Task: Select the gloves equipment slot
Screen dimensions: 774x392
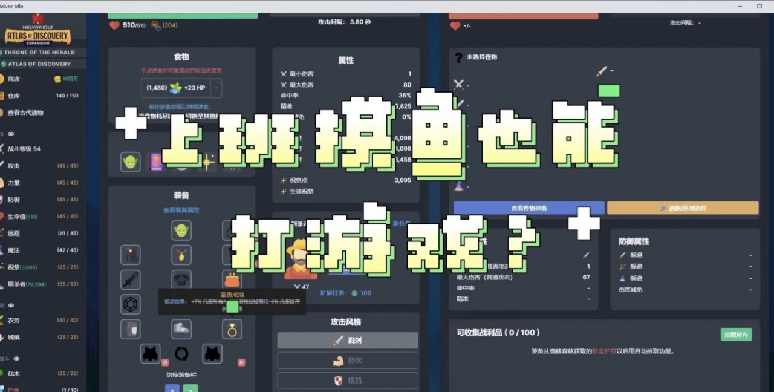Action: click(x=131, y=329)
